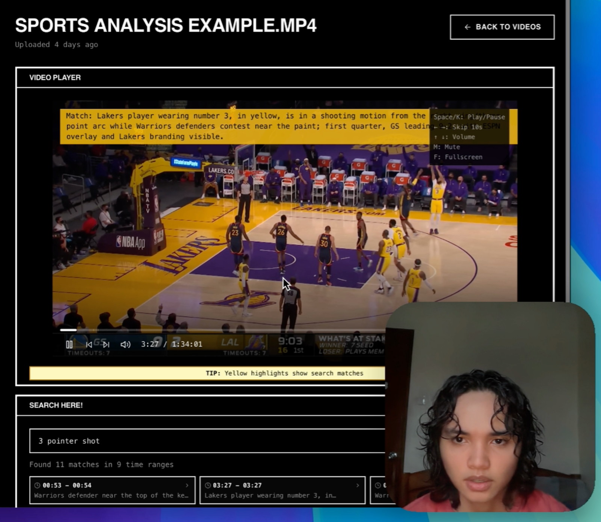Click the video progress bar track
The height and width of the screenshot is (522, 601).
(x=225, y=330)
